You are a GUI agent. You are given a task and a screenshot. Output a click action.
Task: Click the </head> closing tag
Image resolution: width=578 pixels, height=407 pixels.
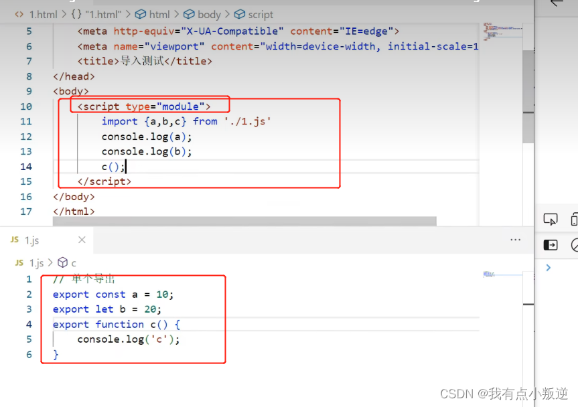[74, 76]
